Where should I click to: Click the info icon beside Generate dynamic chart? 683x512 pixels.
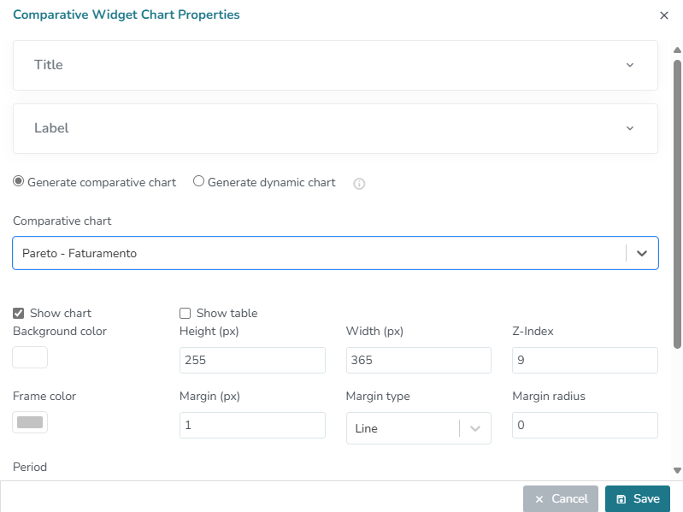pos(359,184)
